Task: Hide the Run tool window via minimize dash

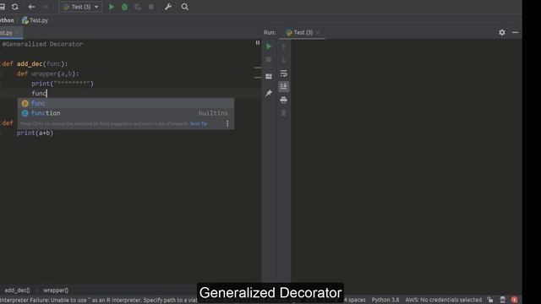Action: [516, 32]
